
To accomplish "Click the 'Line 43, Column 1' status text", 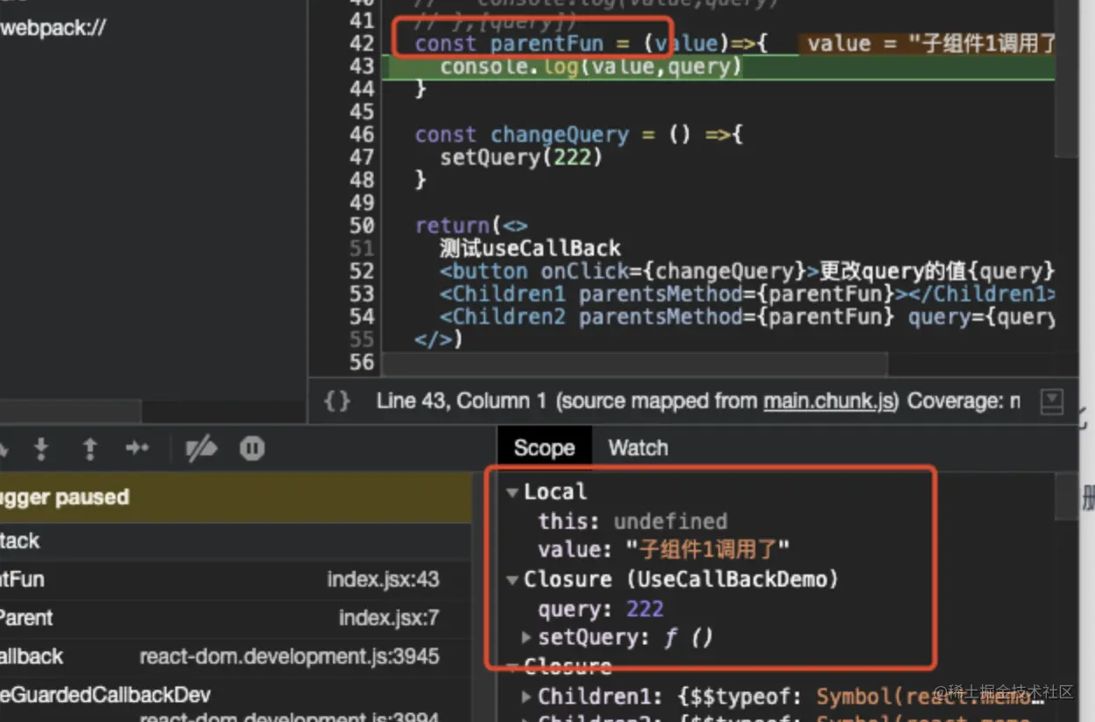I will 462,401.
